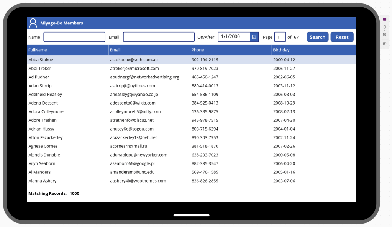Viewport: 392px width, 227px height.
Task: Click into the Email filter field
Action: click(159, 37)
